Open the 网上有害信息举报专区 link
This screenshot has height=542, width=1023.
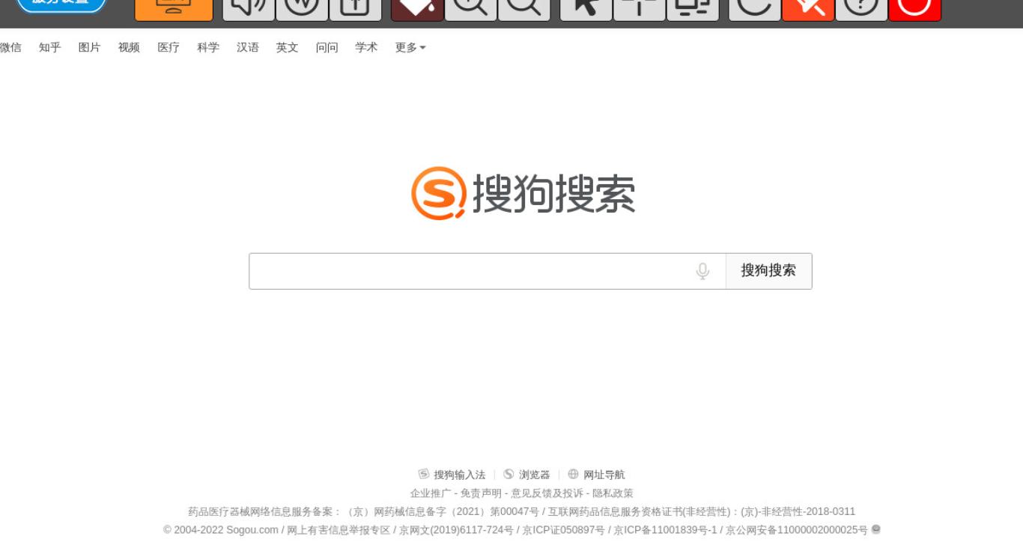339,530
